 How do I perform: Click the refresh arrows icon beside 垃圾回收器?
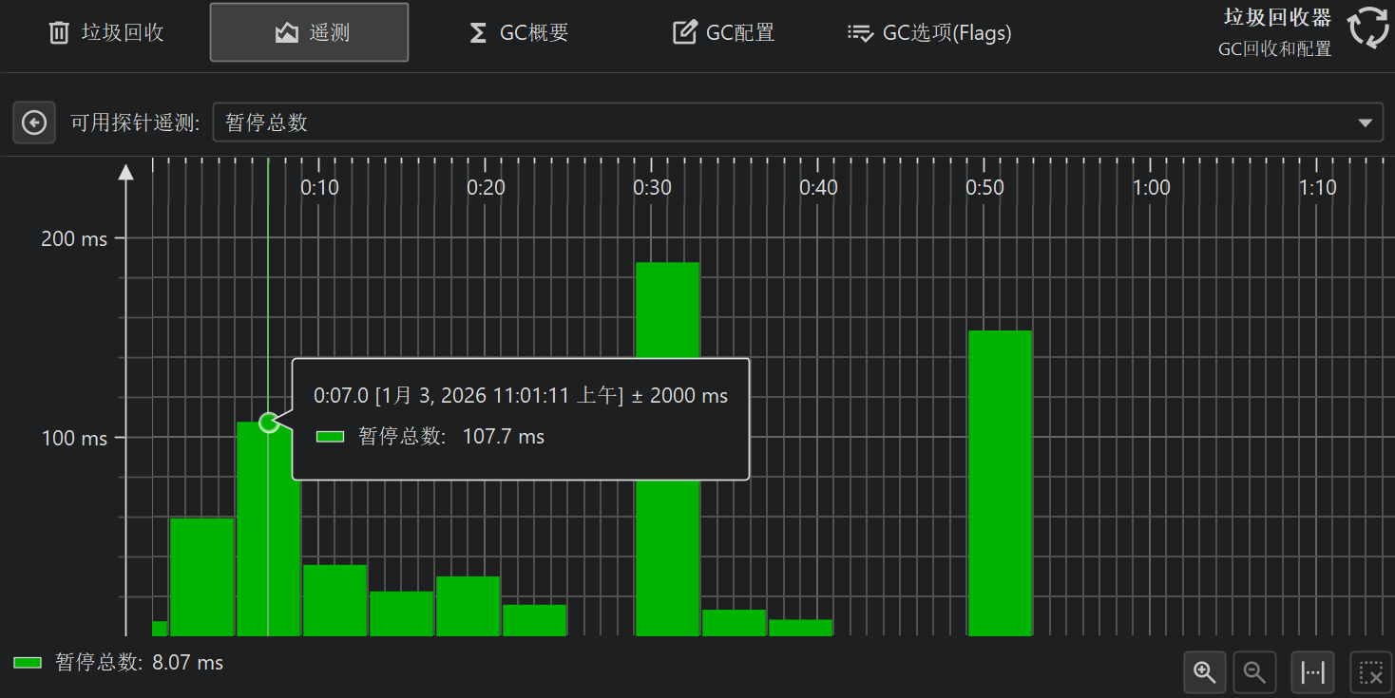tap(1367, 28)
